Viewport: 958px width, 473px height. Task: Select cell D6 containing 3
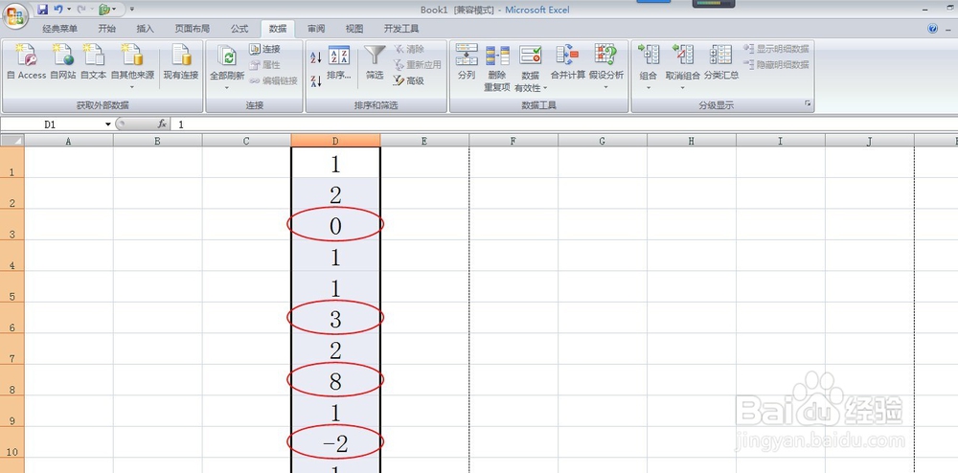coord(335,317)
